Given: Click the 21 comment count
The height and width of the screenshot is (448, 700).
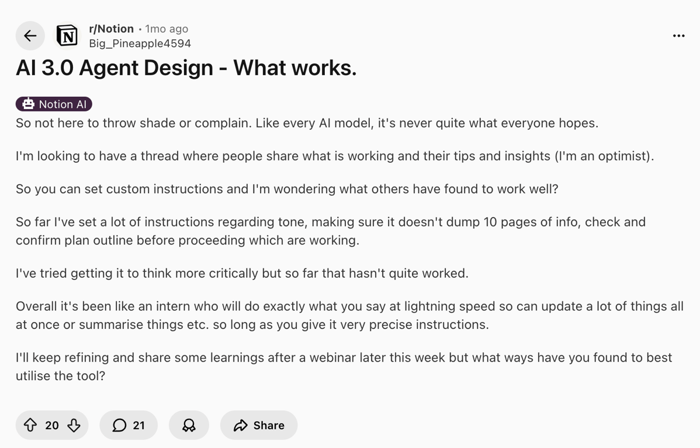Looking at the screenshot, I should [137, 425].
